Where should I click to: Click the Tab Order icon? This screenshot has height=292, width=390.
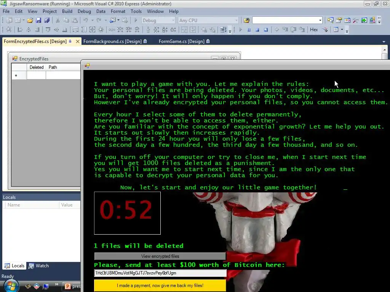pos(223,30)
